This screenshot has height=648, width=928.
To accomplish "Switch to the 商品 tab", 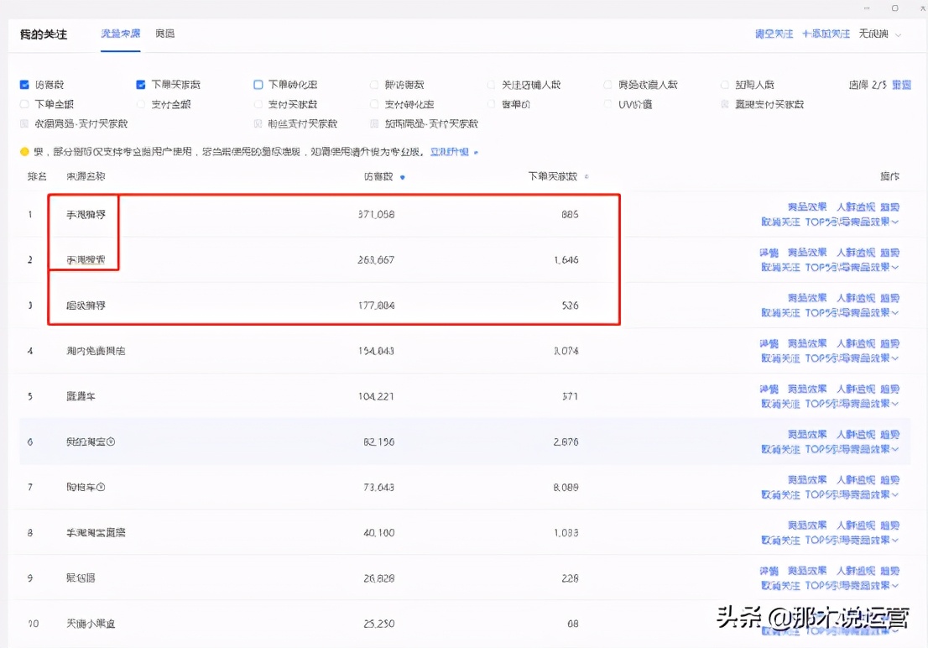I will pyautogui.click(x=165, y=34).
